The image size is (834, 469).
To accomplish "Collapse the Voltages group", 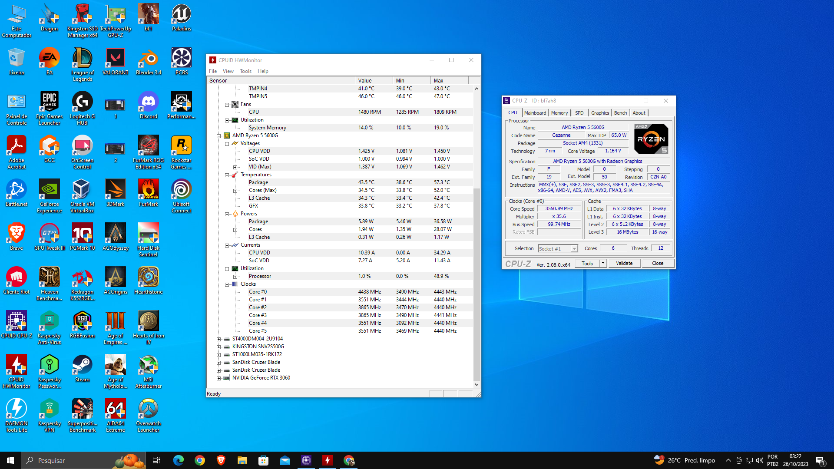I will (227, 144).
